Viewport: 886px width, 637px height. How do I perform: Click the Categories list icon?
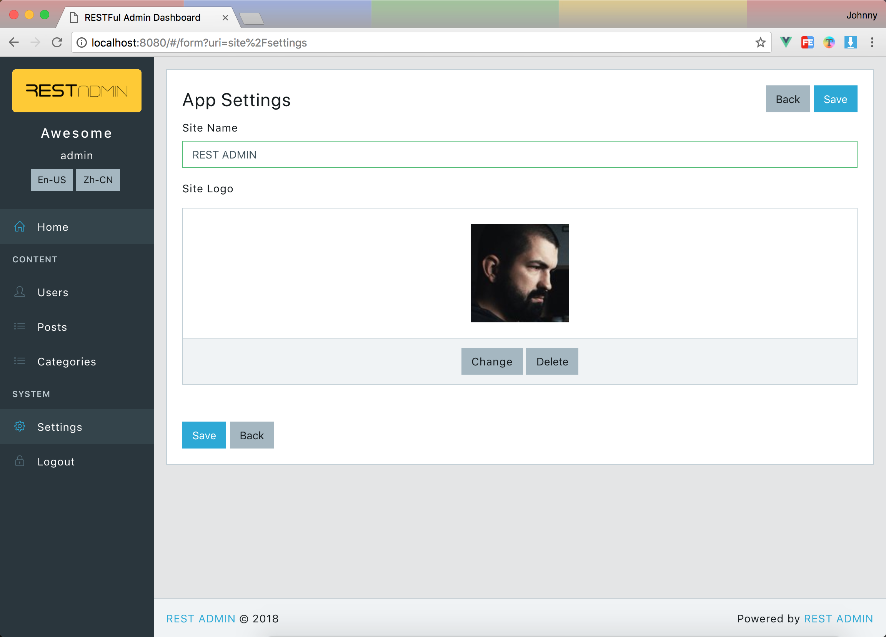[20, 361]
